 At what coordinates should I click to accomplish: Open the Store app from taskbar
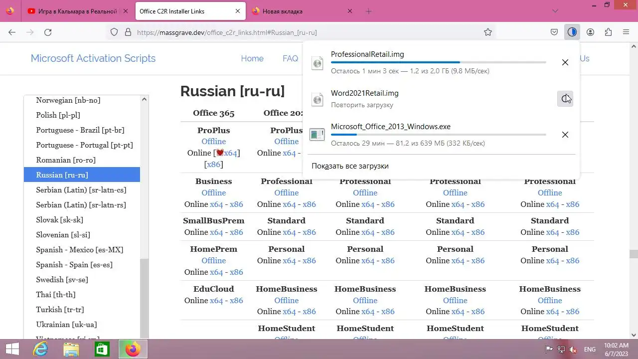pos(102,349)
